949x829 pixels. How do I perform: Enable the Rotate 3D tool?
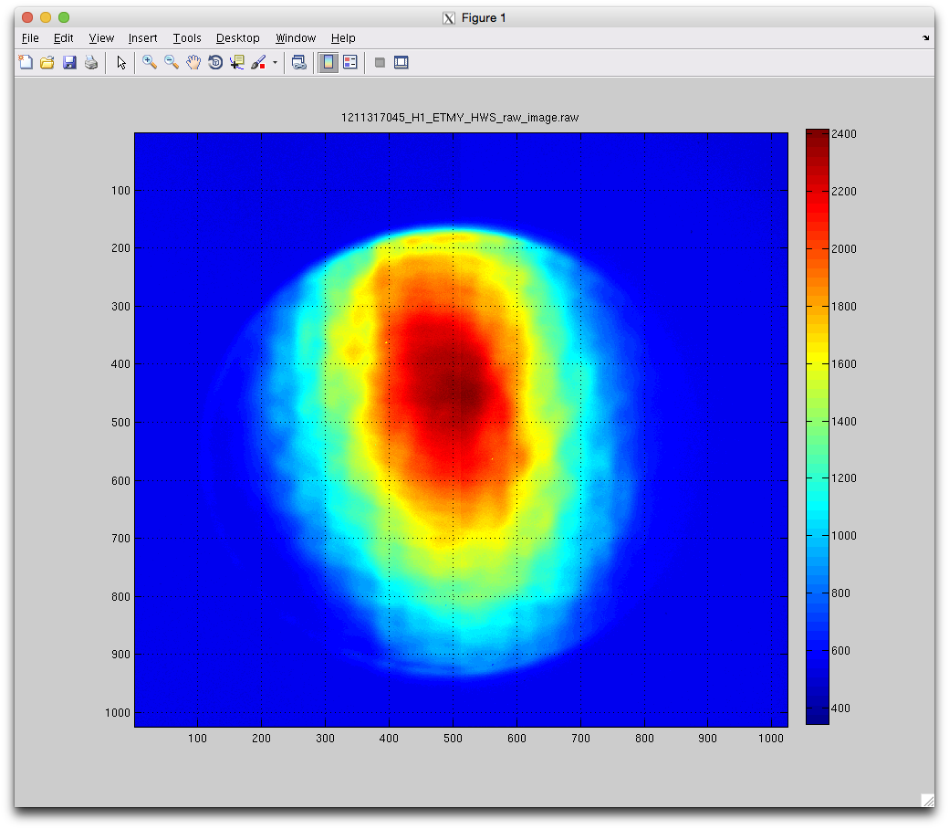point(215,63)
